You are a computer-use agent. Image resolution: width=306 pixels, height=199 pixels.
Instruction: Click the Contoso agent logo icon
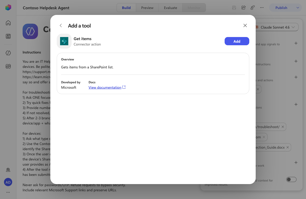coord(30,31)
